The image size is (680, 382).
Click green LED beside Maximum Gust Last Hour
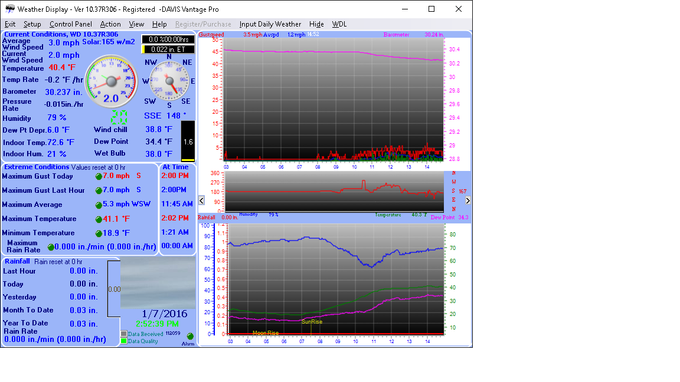pyautogui.click(x=99, y=190)
